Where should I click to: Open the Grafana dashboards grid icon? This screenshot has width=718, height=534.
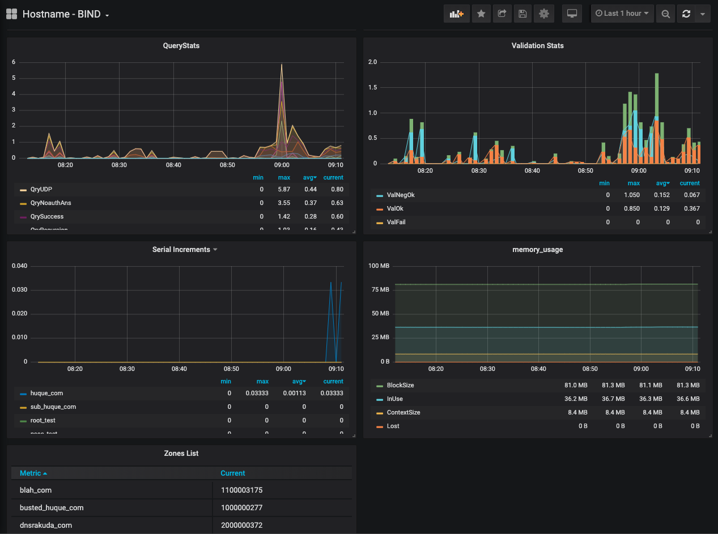pos(11,14)
